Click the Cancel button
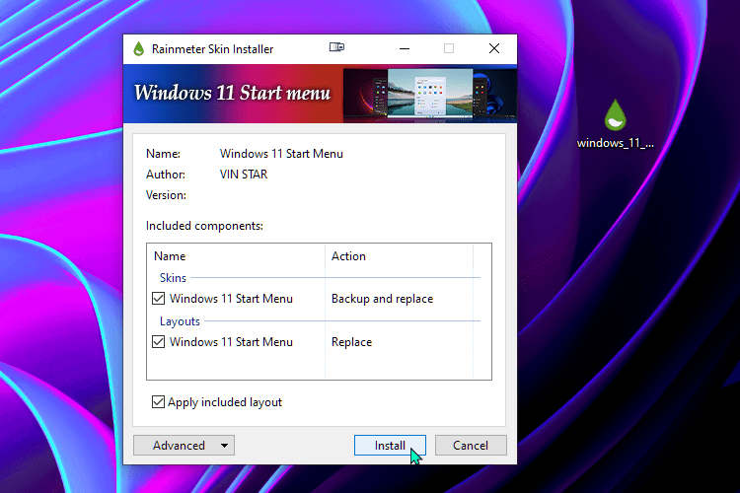 tap(471, 446)
